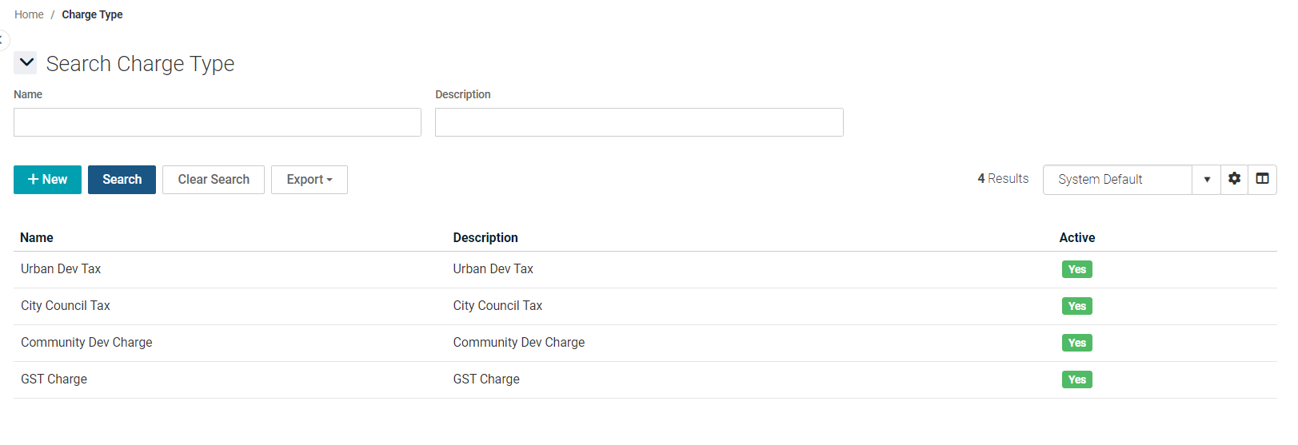Sort by the Active column header

pyautogui.click(x=1076, y=237)
